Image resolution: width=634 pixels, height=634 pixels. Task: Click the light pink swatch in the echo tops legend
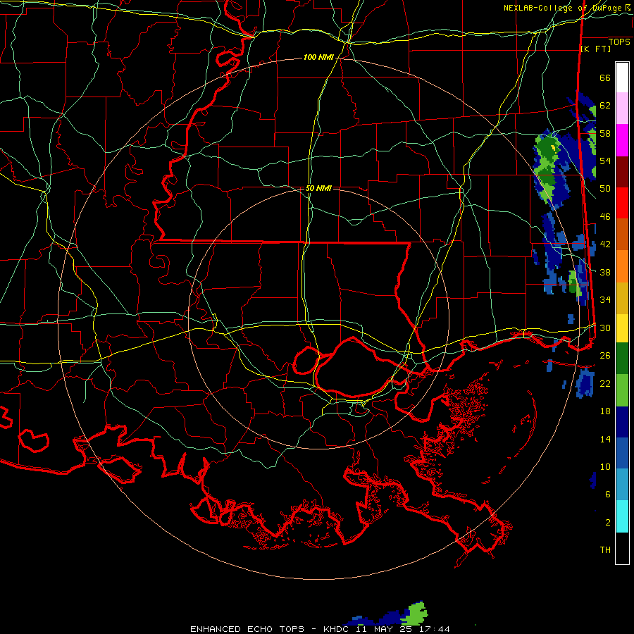pyautogui.click(x=622, y=108)
